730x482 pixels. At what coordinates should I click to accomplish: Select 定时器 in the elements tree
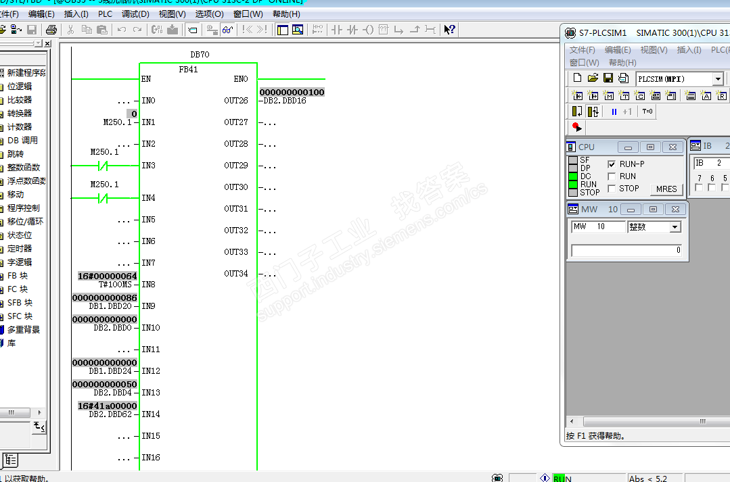[x=20, y=249]
